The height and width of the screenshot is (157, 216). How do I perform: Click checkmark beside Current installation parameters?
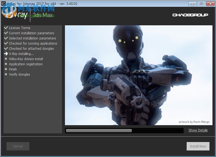tap(6, 33)
